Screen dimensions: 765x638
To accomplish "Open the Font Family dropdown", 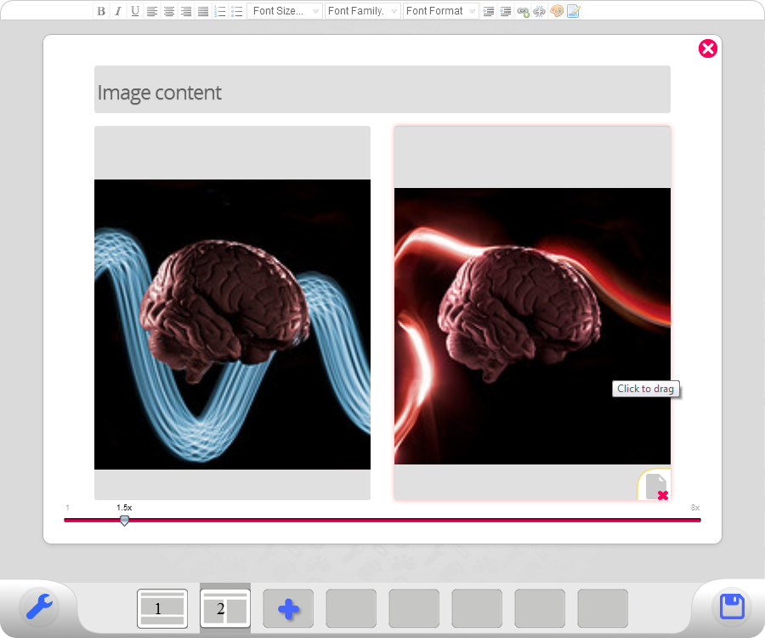I will point(362,11).
